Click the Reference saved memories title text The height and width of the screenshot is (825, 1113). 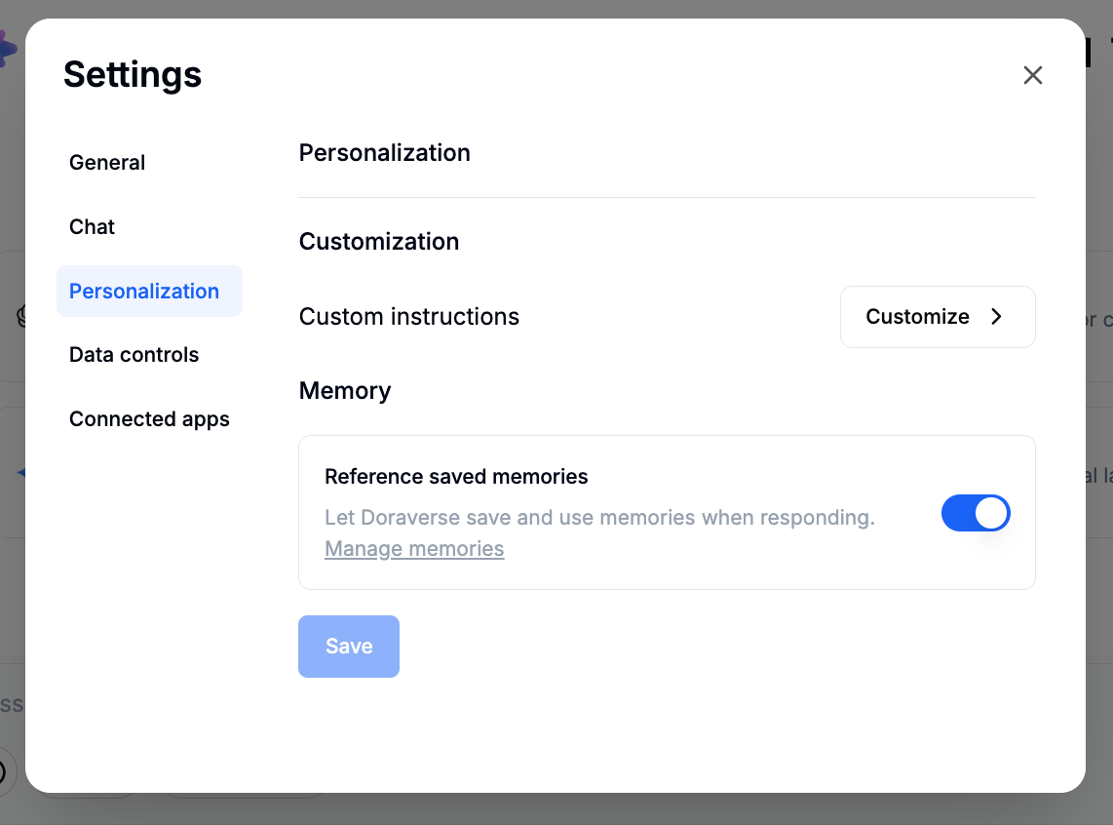click(x=456, y=477)
